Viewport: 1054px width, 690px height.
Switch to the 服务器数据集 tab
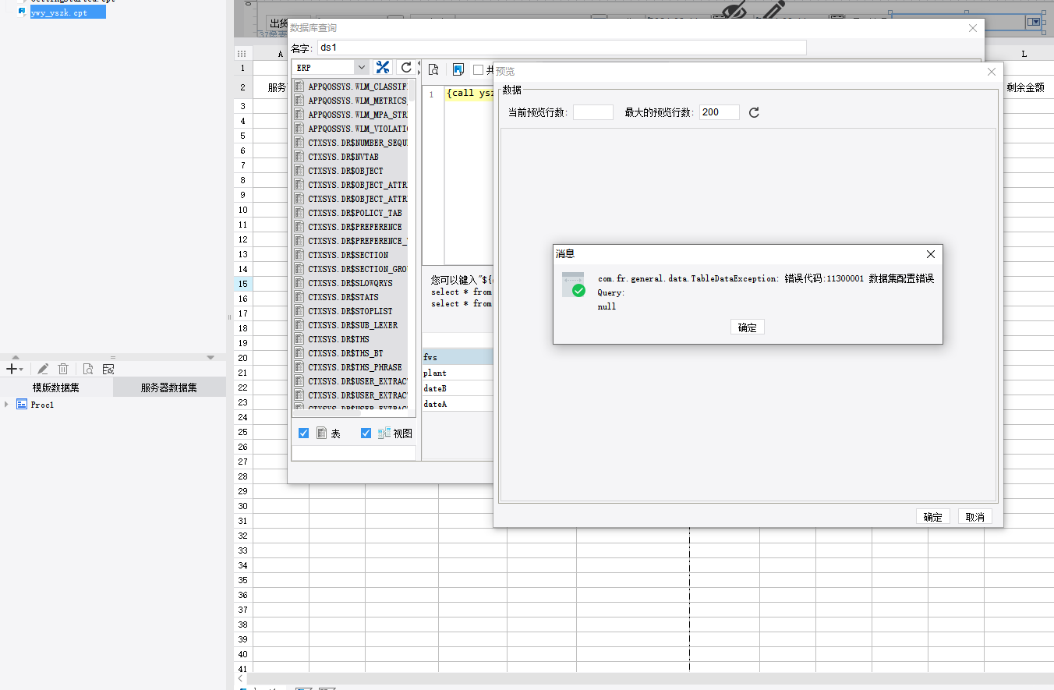click(x=169, y=387)
